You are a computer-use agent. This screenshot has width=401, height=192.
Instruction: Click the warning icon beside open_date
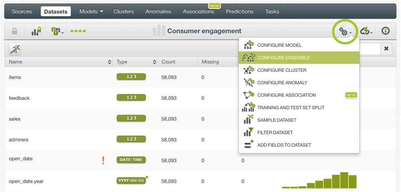[x=103, y=160]
